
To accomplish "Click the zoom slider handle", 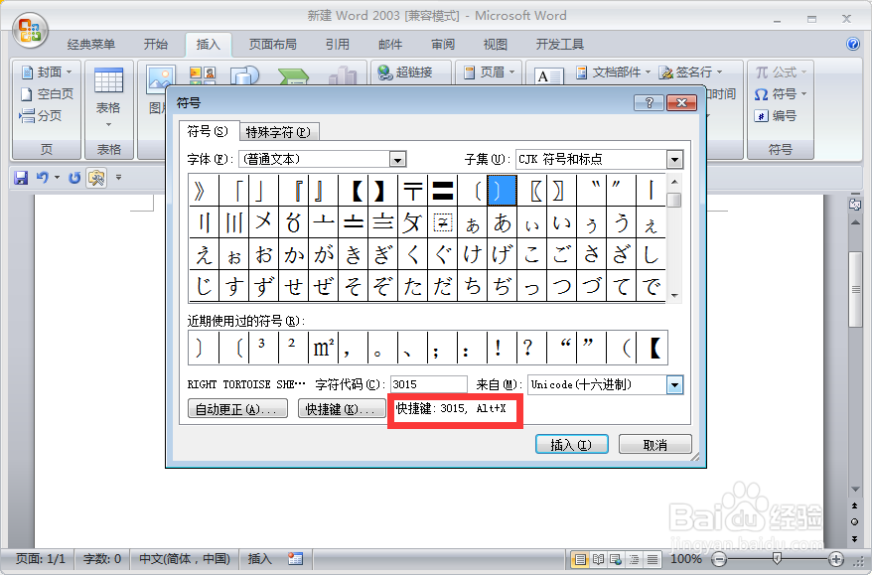I will click(x=777, y=559).
